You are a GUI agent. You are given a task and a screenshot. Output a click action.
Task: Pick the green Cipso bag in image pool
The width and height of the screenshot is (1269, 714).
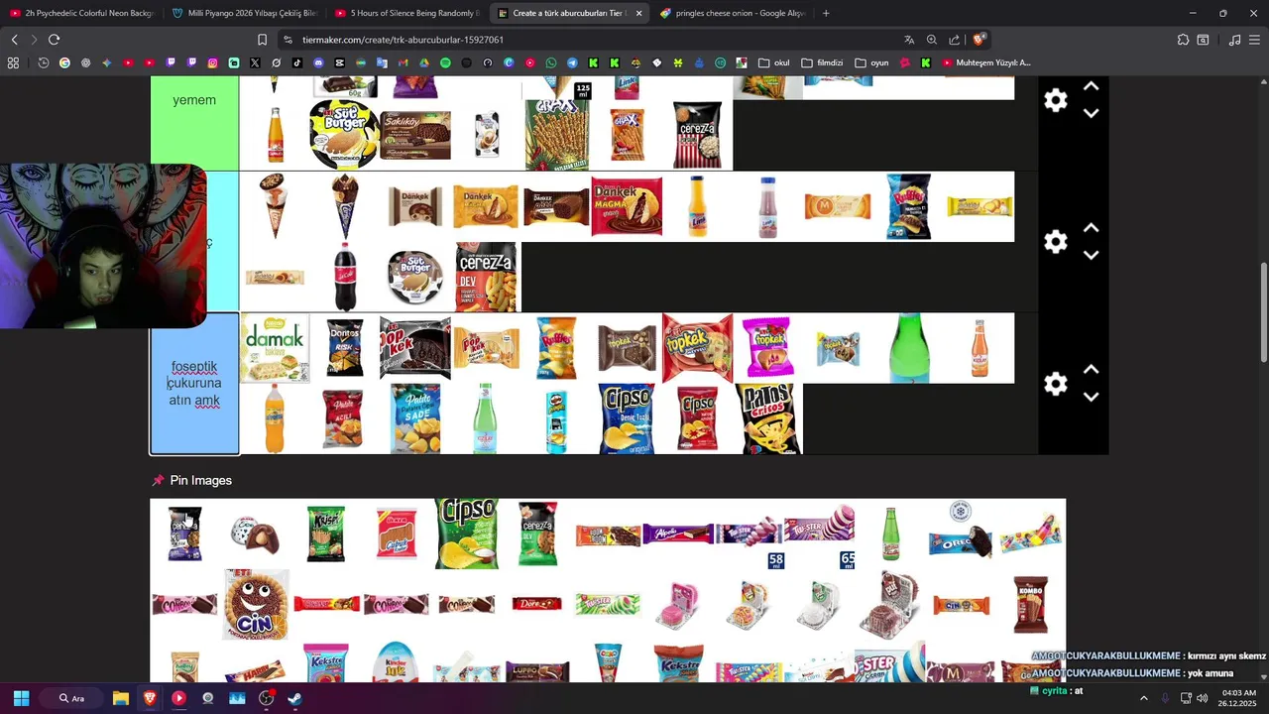pyautogui.click(x=467, y=534)
